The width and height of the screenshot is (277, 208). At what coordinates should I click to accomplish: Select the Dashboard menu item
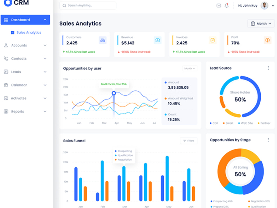[25, 20]
